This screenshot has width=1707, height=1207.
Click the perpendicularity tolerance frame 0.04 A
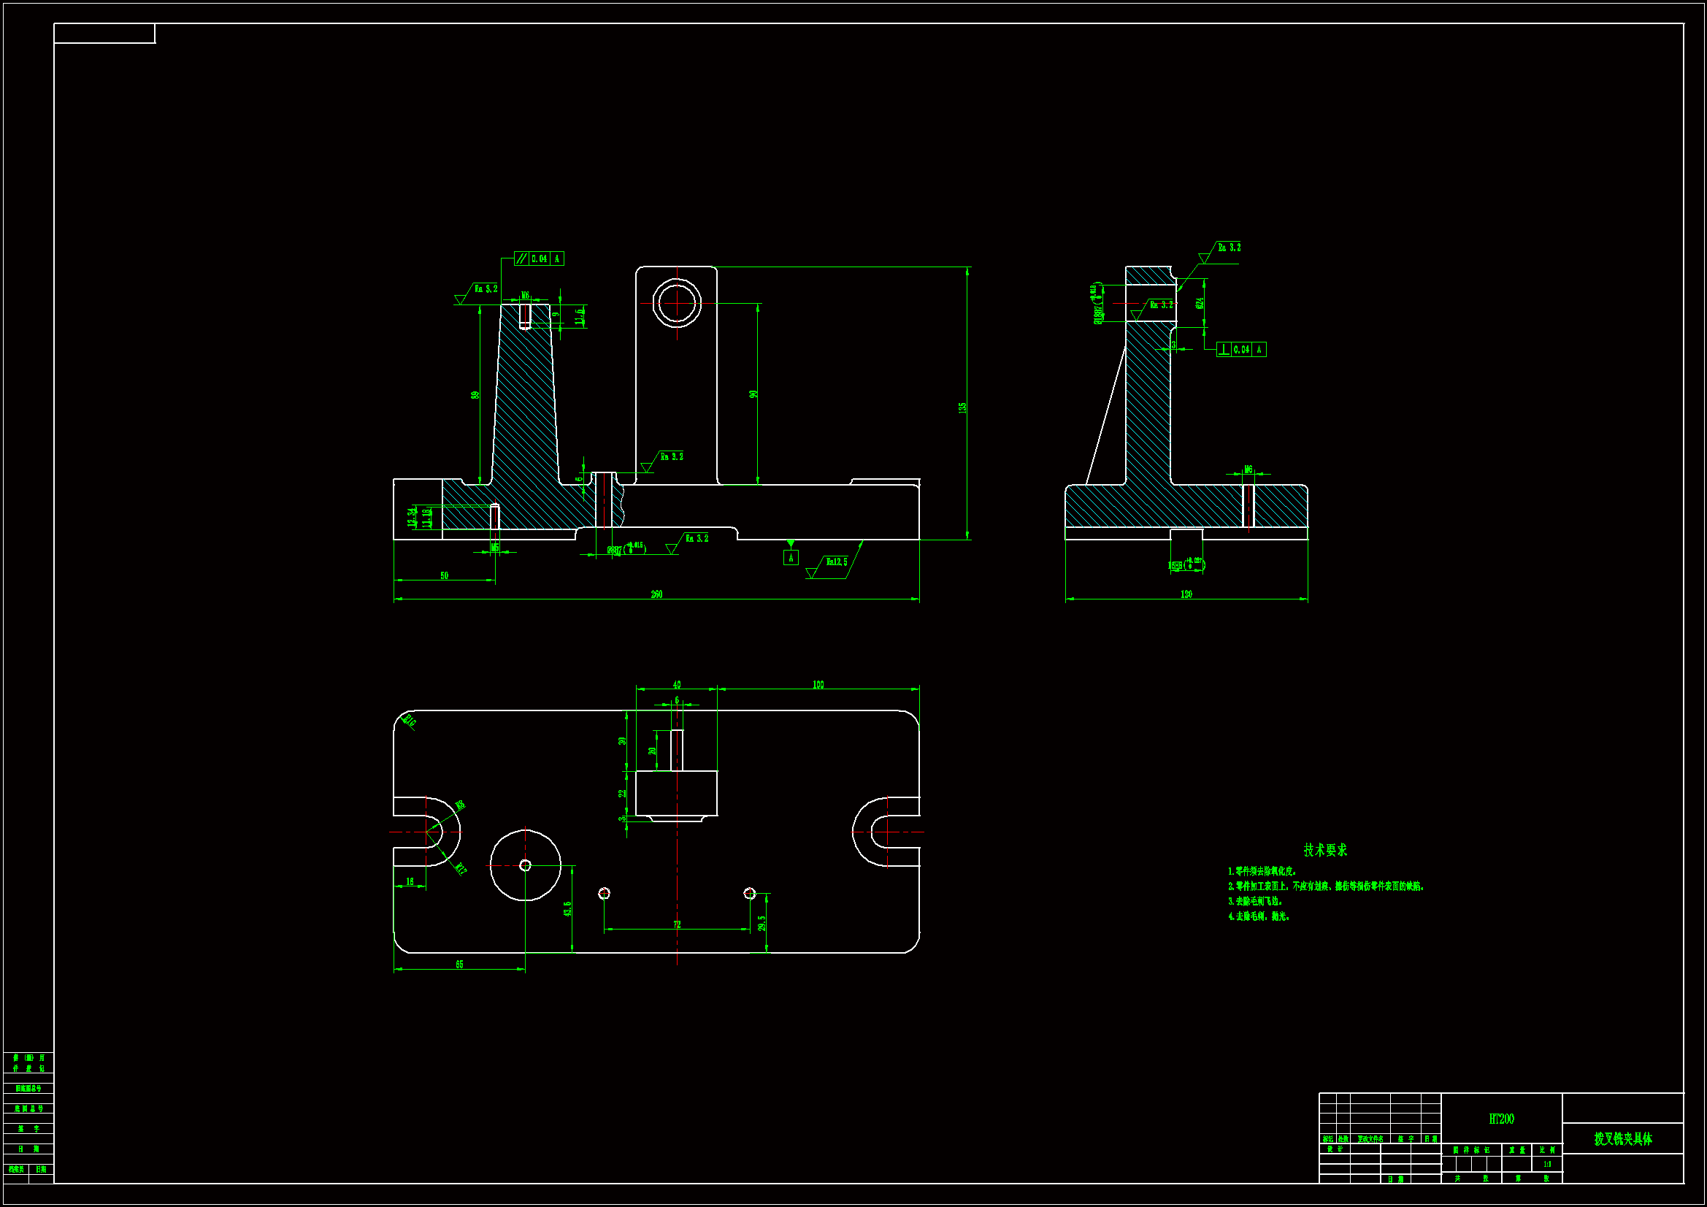click(1241, 350)
